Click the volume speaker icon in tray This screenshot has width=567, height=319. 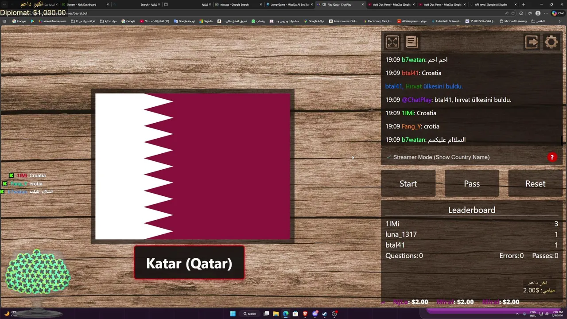547,314
